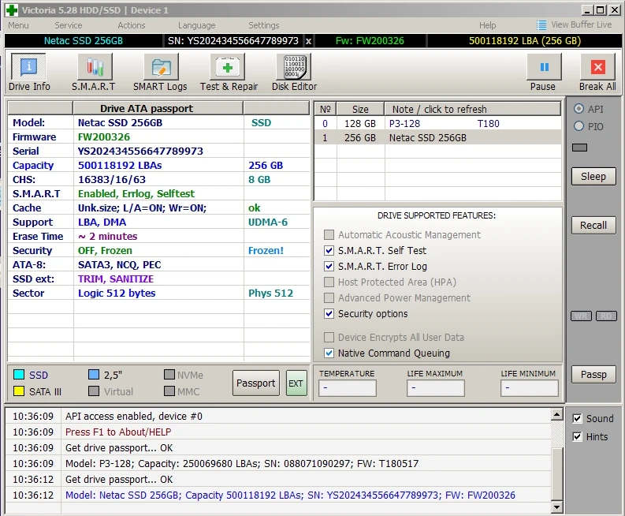Click the log scrollbar up arrow
The height and width of the screenshot is (516, 625).
tap(557, 414)
